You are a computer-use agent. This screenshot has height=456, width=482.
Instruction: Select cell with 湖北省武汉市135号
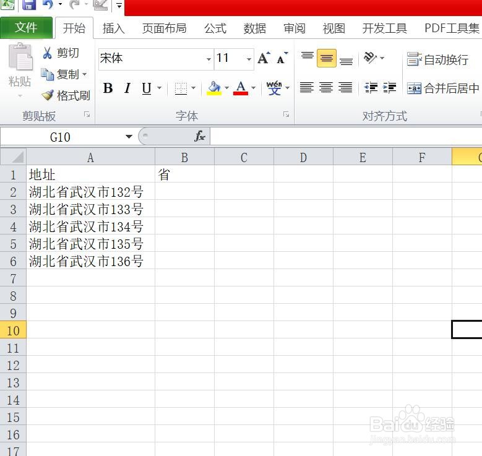click(x=91, y=244)
